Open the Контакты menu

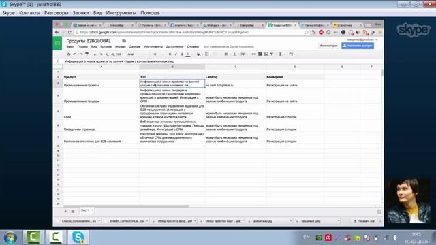coord(29,13)
